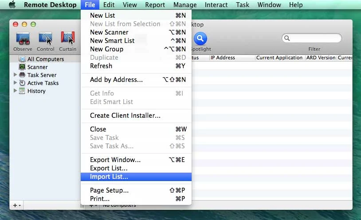The height and width of the screenshot is (220, 361).
Task: Choose Import List... from File menu
Action: pos(109,177)
